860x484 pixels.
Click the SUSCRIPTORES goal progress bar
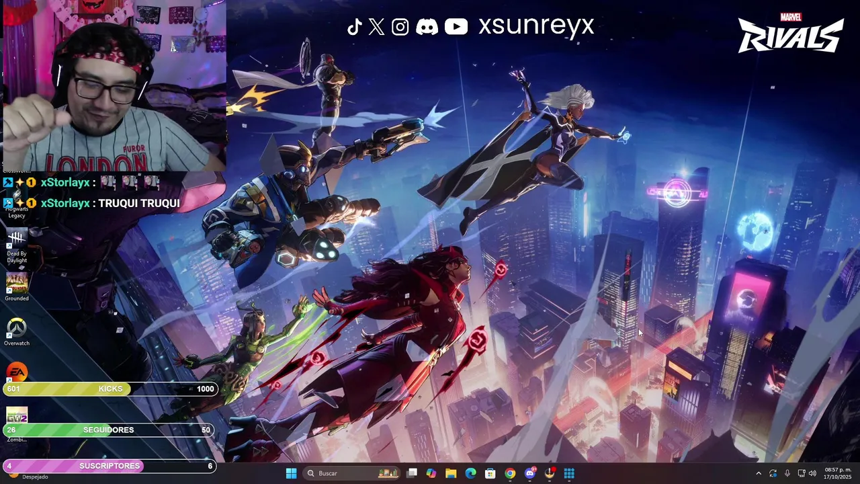(110, 466)
